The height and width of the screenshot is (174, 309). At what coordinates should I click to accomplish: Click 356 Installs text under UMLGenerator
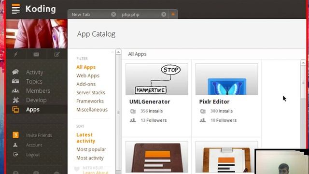point(152,111)
